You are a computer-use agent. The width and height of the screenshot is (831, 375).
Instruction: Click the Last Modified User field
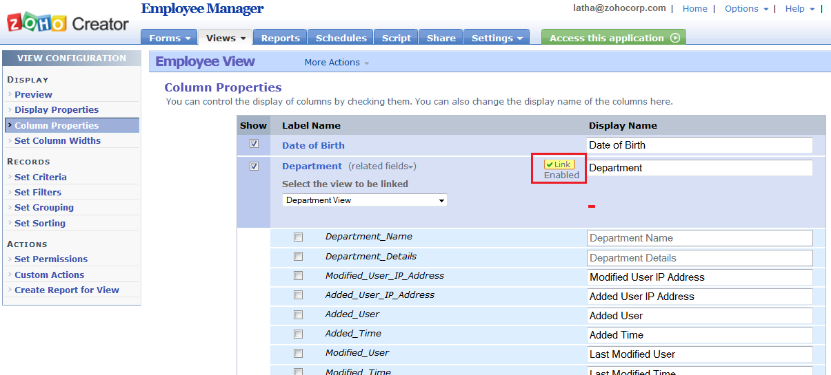click(700, 354)
